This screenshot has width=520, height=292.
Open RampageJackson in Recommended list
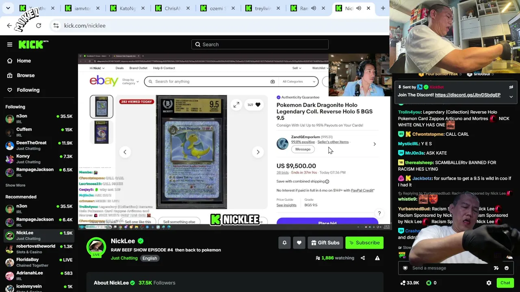(39, 222)
